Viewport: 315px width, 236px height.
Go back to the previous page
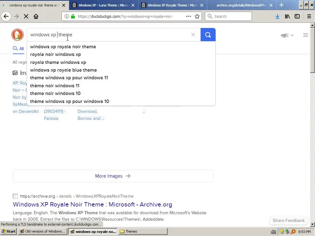coord(6,17)
